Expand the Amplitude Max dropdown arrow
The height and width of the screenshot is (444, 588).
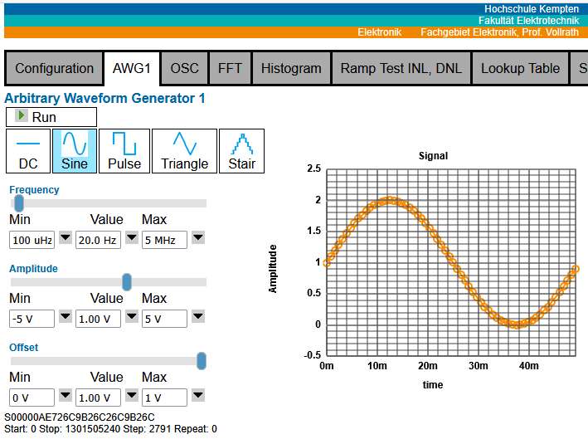pyautogui.click(x=198, y=317)
